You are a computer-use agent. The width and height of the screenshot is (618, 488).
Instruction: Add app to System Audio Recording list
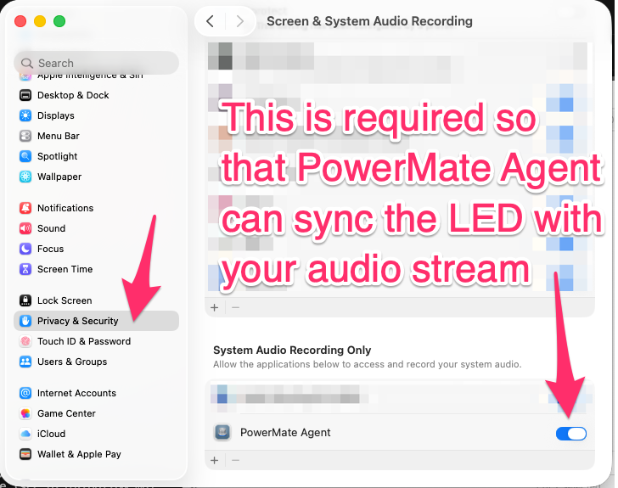pyautogui.click(x=215, y=460)
